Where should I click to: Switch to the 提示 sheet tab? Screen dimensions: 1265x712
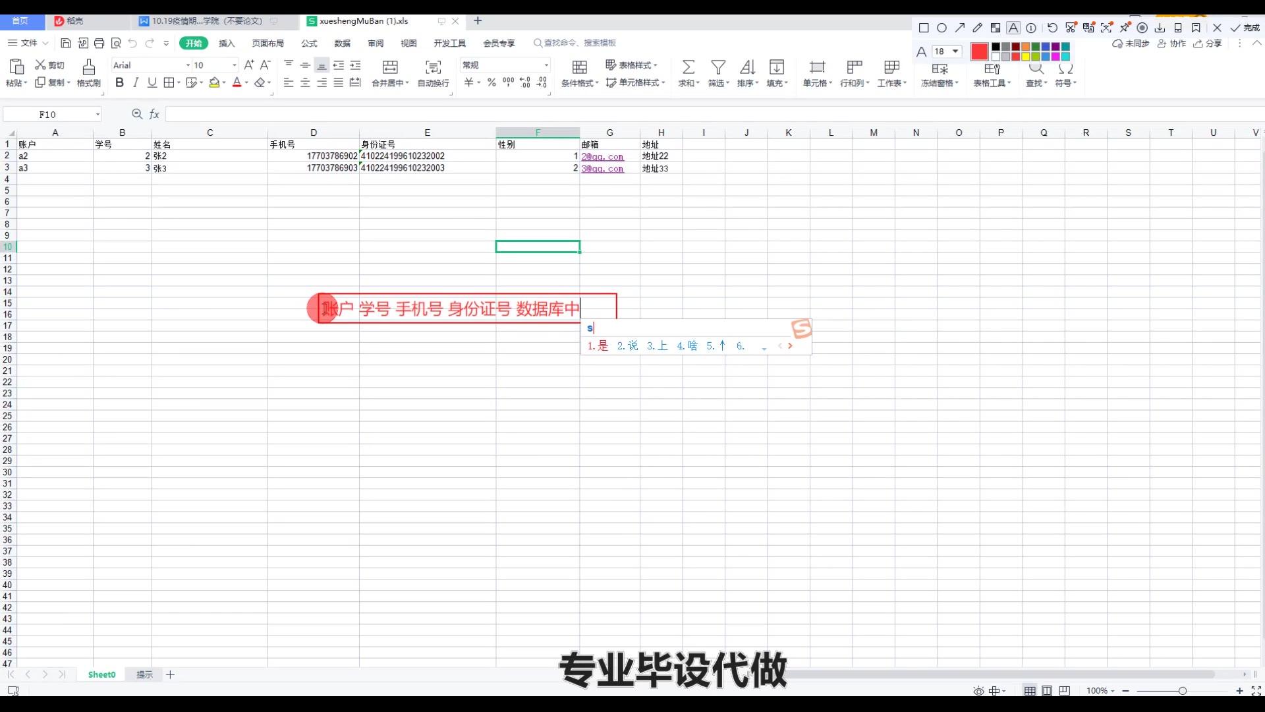[x=144, y=674]
